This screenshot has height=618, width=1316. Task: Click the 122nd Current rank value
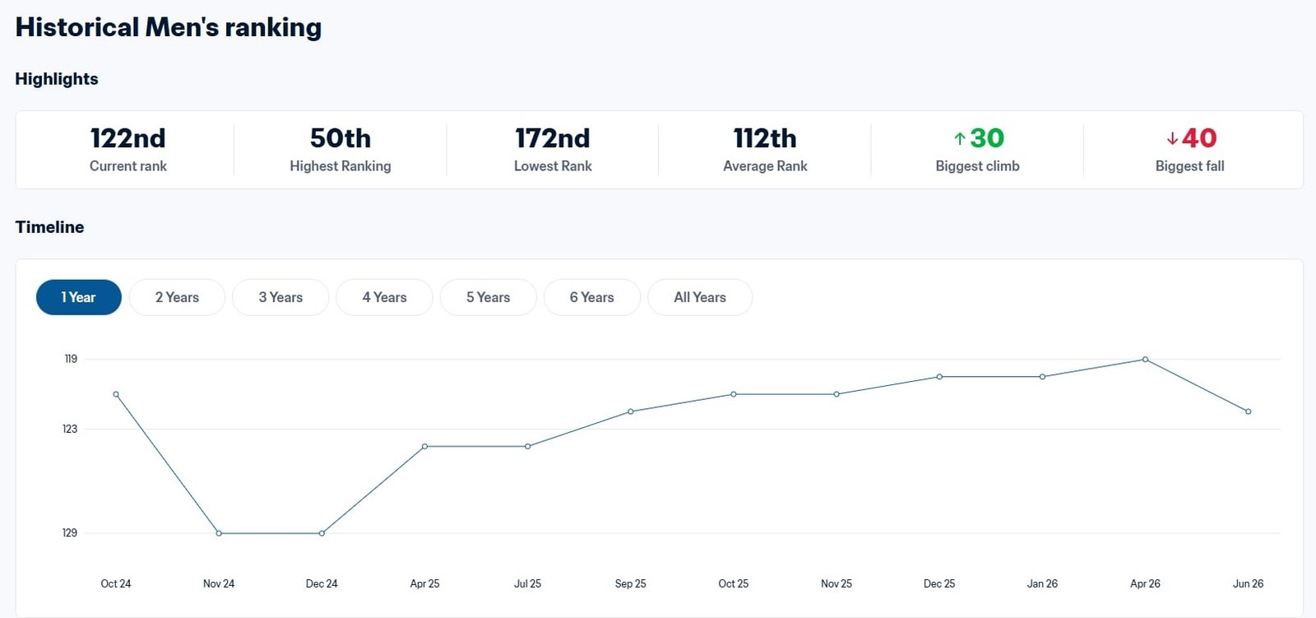click(x=128, y=137)
